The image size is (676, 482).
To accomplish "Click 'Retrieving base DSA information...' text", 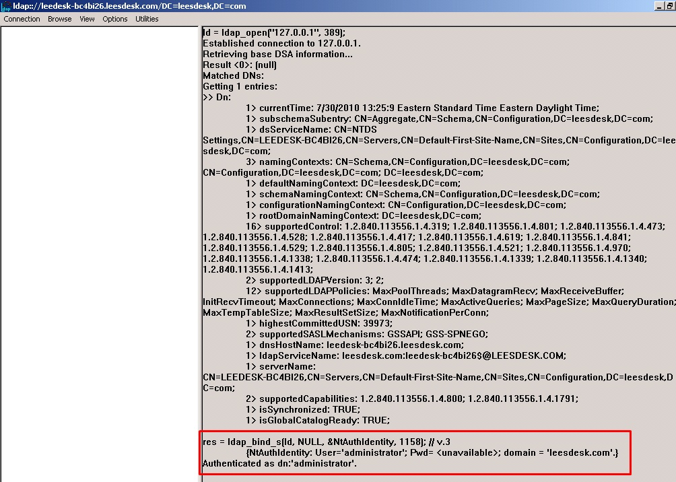I will point(277,54).
